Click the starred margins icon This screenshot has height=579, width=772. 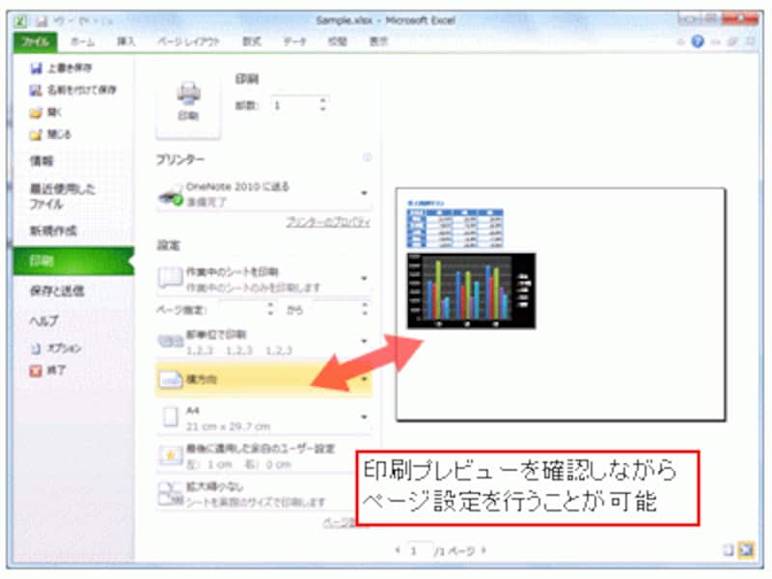[x=171, y=455]
